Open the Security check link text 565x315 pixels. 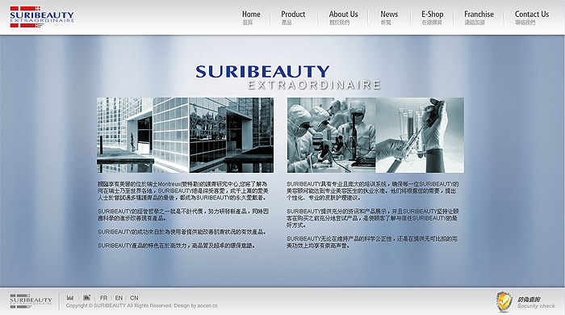(536, 305)
